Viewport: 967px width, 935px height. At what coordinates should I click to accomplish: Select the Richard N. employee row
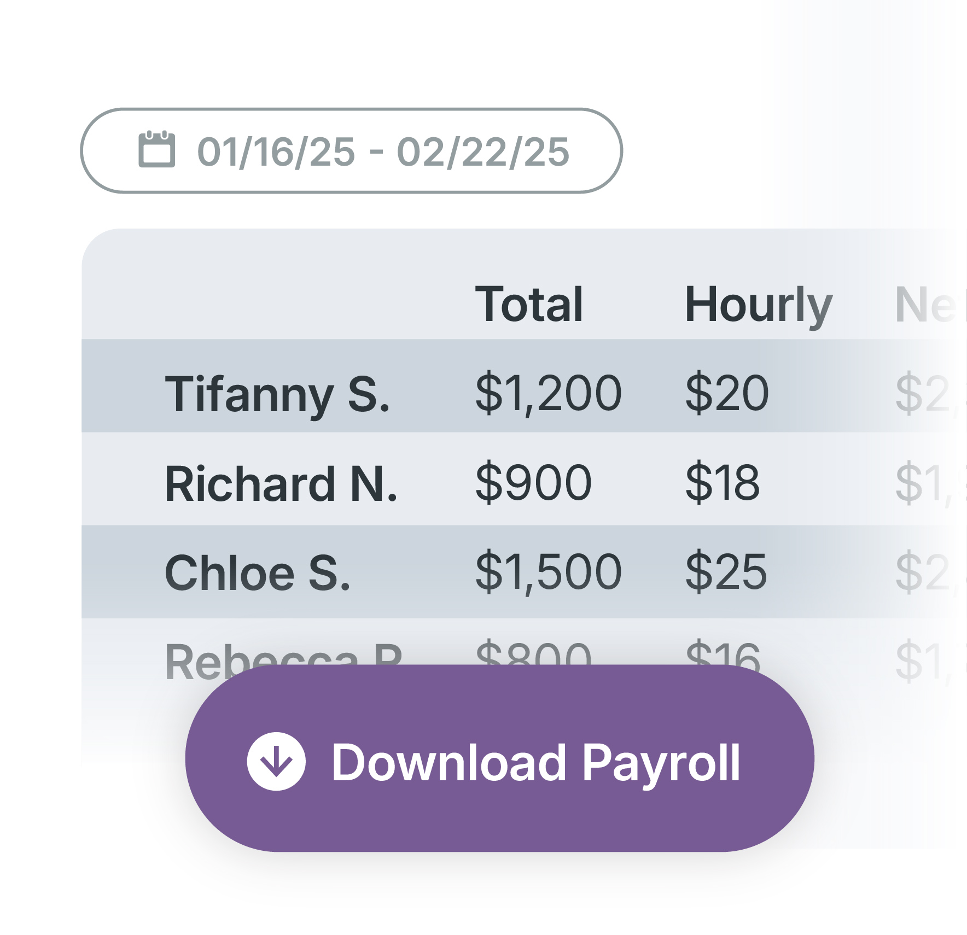[x=281, y=483]
